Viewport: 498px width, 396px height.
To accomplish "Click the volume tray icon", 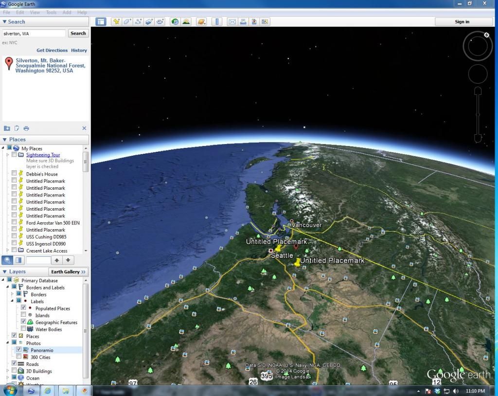I will coord(456,391).
